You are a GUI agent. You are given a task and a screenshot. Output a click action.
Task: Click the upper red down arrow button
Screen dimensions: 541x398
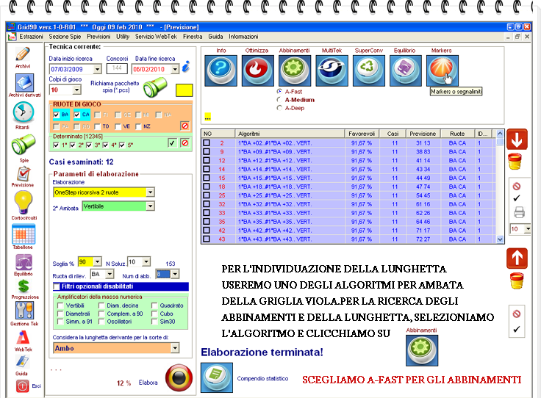click(517, 140)
